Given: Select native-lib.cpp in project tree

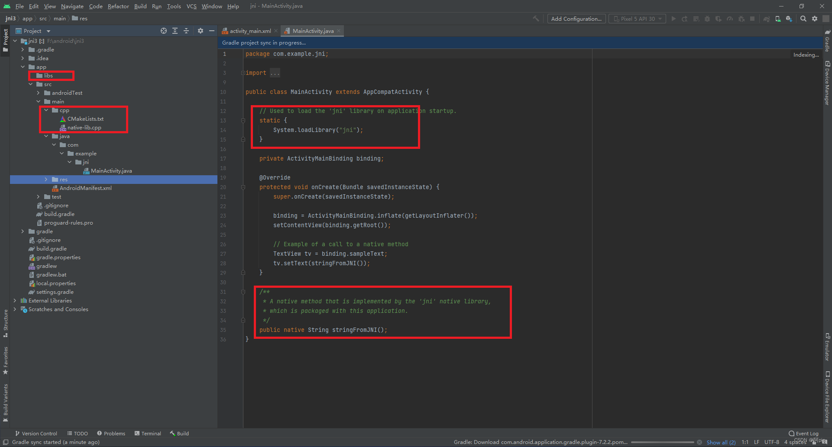Looking at the screenshot, I should click(x=81, y=128).
